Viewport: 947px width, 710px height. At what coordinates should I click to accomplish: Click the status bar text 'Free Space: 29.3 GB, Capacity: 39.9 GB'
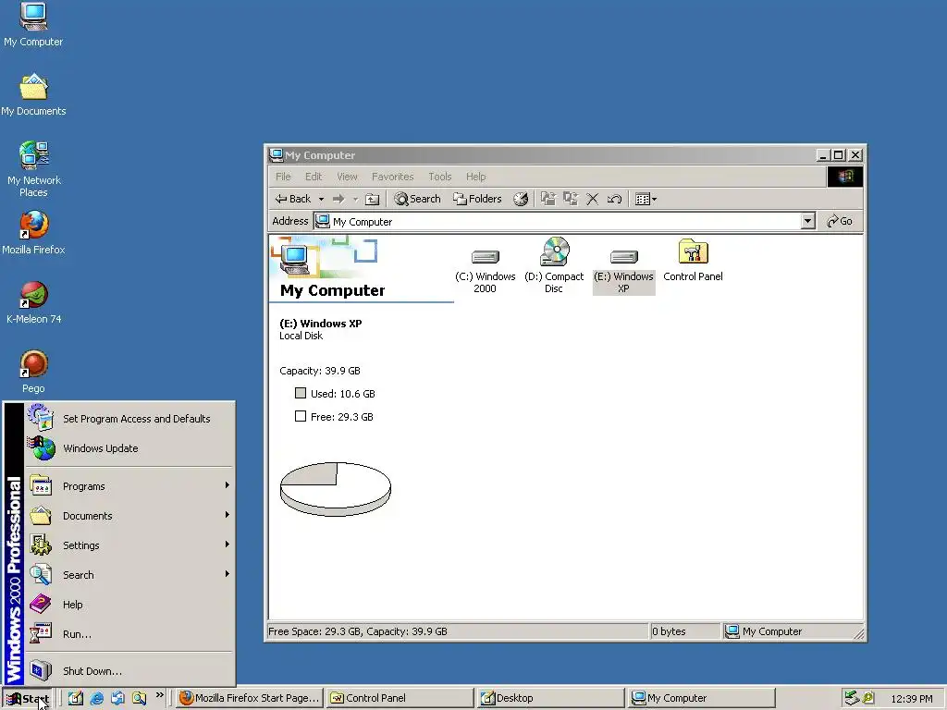click(x=358, y=631)
